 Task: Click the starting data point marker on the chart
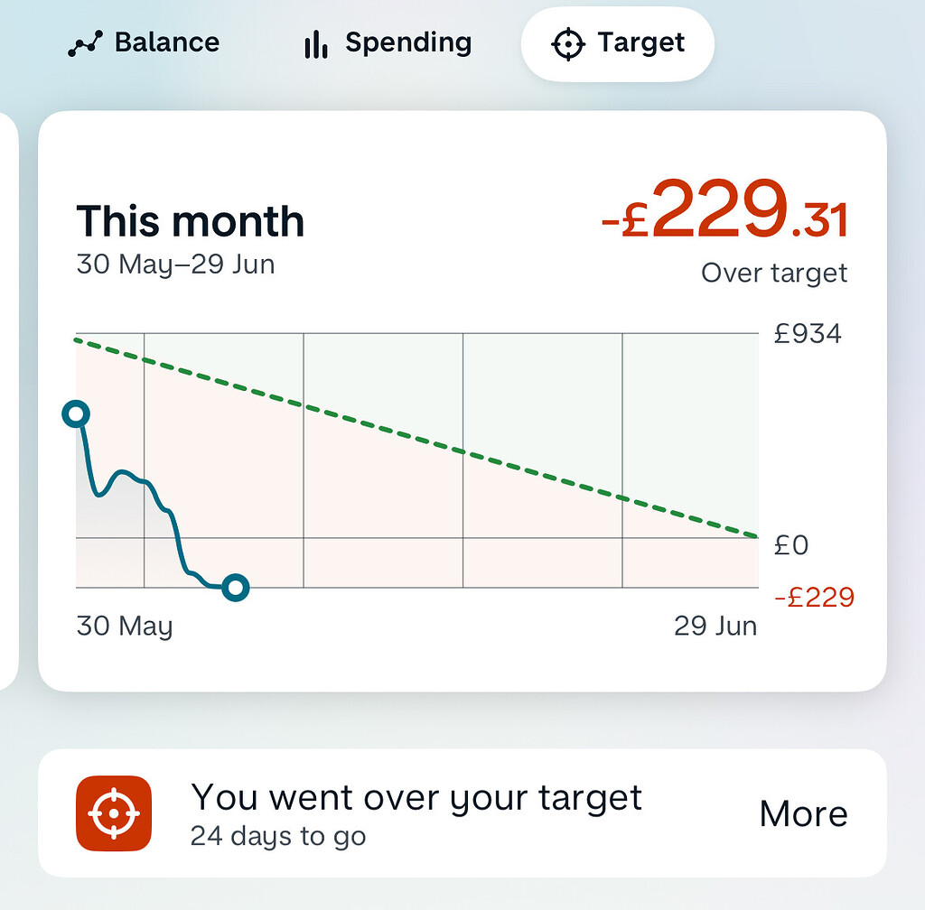pyautogui.click(x=78, y=413)
